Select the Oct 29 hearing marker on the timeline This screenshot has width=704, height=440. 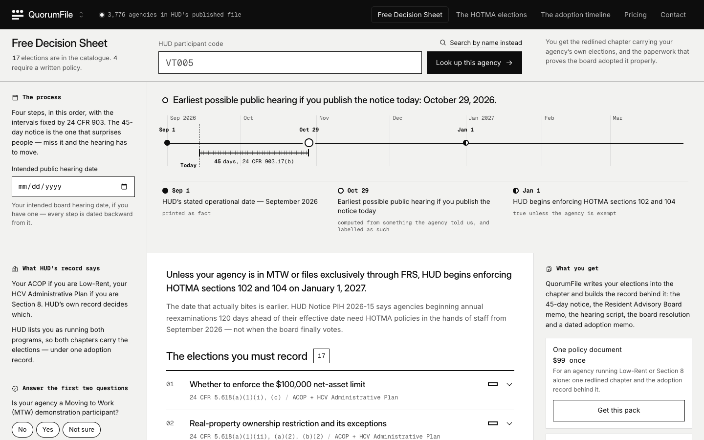309,143
